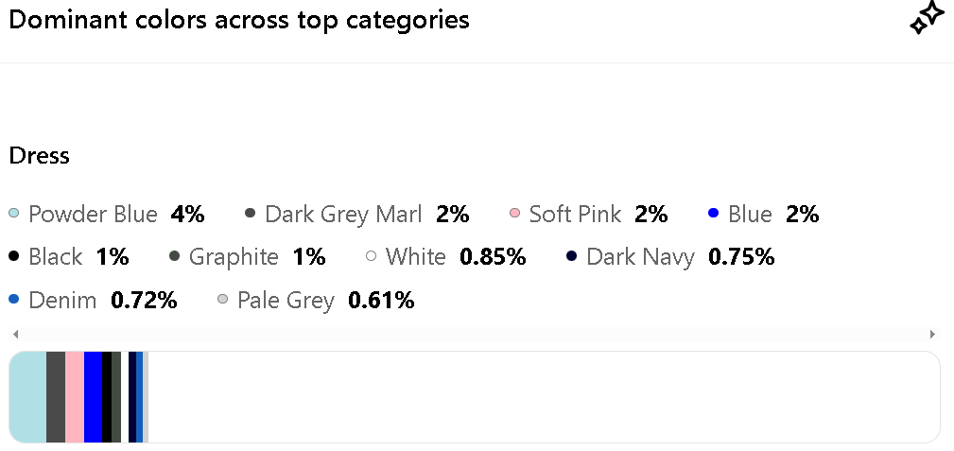Select the Powder Blue bar segment
The height and width of the screenshot is (451, 954).
click(27, 397)
